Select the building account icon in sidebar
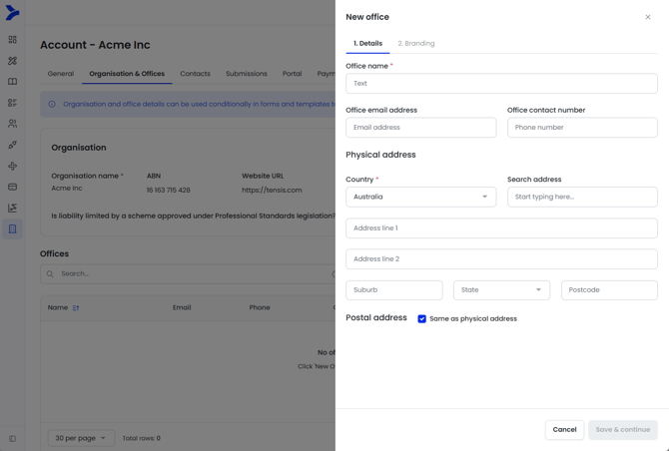 (x=12, y=229)
